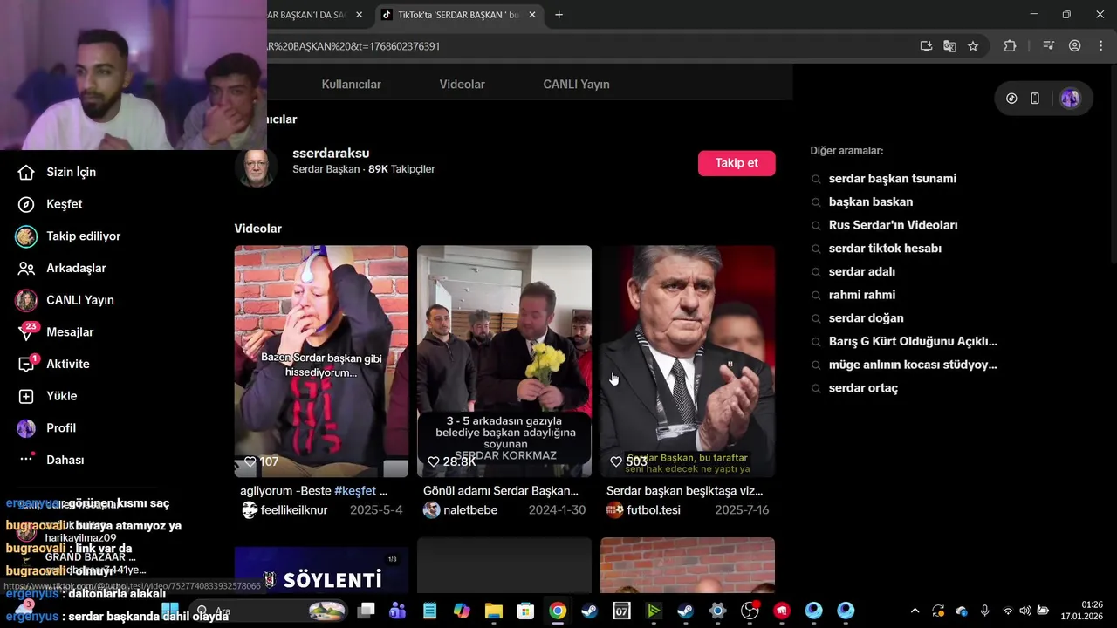Open Profil in the sidebar

[47, 428]
